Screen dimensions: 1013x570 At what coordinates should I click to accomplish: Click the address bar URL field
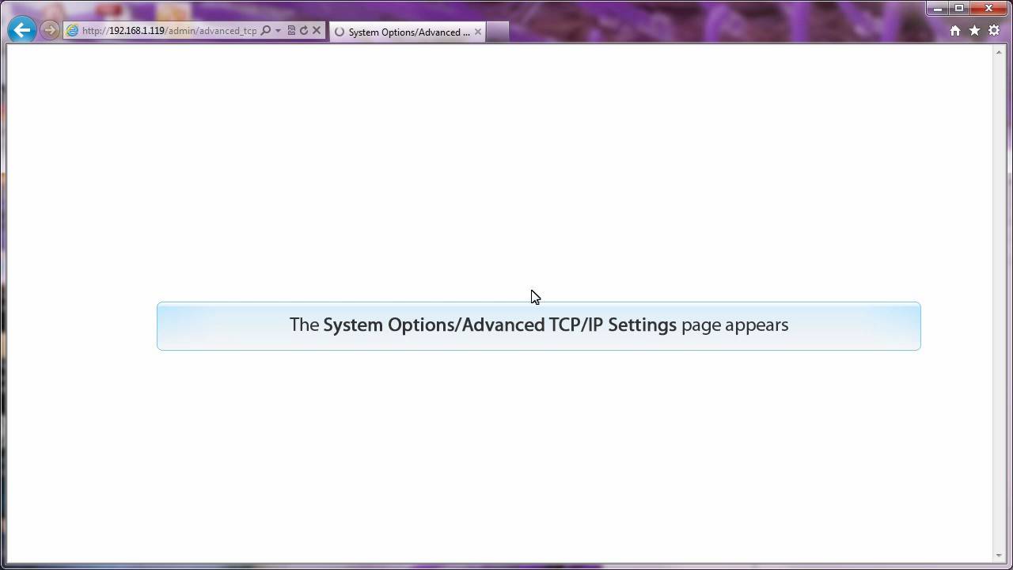(169, 31)
